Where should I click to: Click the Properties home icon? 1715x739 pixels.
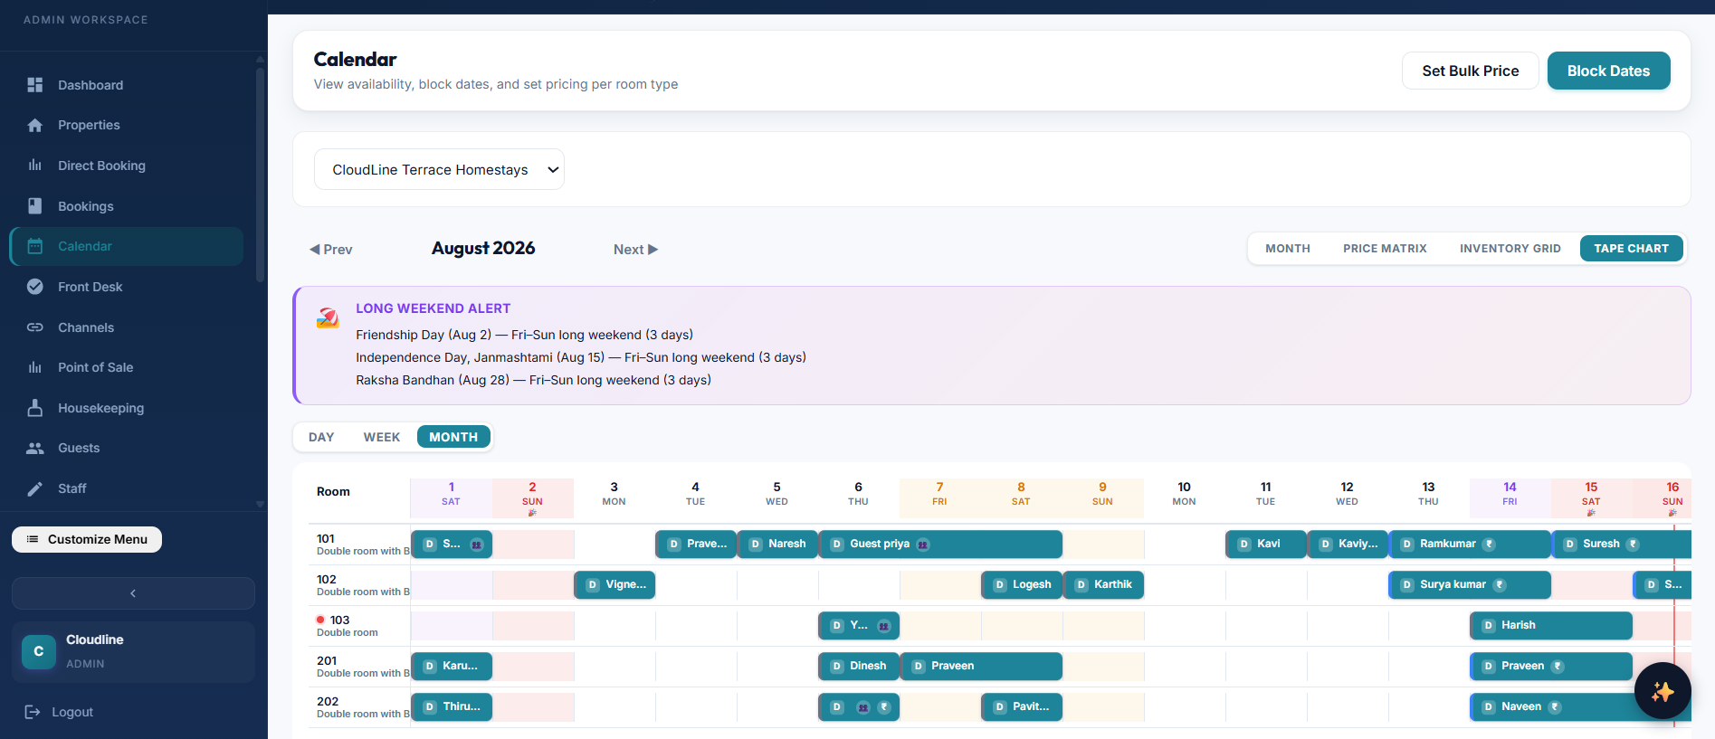point(35,125)
